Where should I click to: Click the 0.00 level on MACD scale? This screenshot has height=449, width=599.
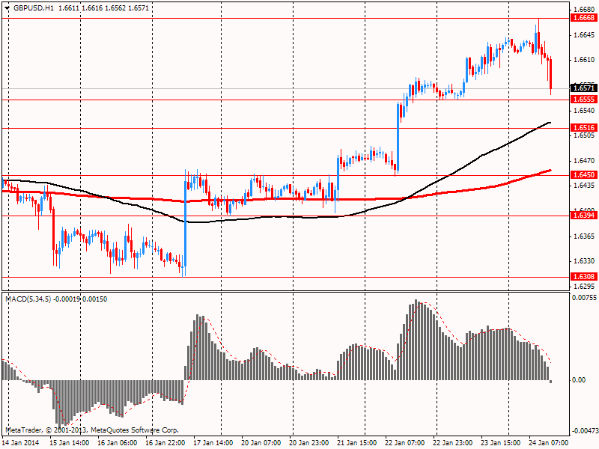pyautogui.click(x=579, y=380)
